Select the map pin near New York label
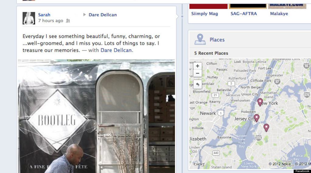 click(260, 102)
